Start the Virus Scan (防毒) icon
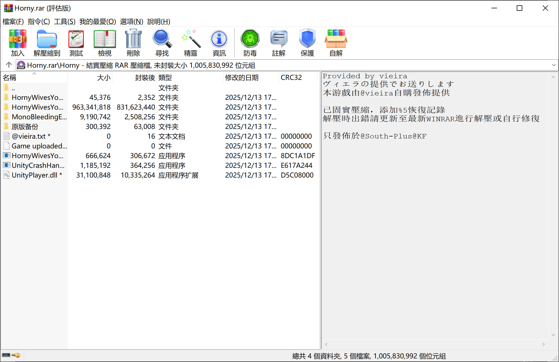The image size is (559, 362). coord(250,42)
